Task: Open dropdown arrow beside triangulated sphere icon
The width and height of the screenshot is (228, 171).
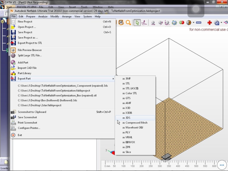Action: [194, 23]
